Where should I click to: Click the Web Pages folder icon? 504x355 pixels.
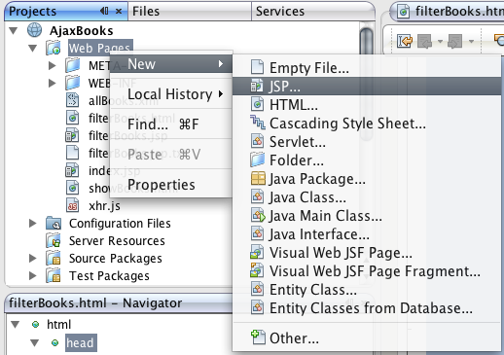(x=54, y=48)
